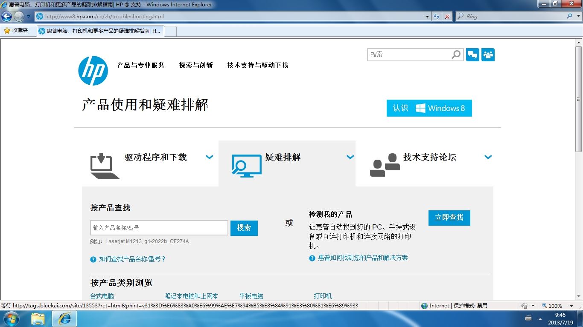Expand the 疑难排解 chevron
Viewport: 583px width, 327px height.
point(350,157)
